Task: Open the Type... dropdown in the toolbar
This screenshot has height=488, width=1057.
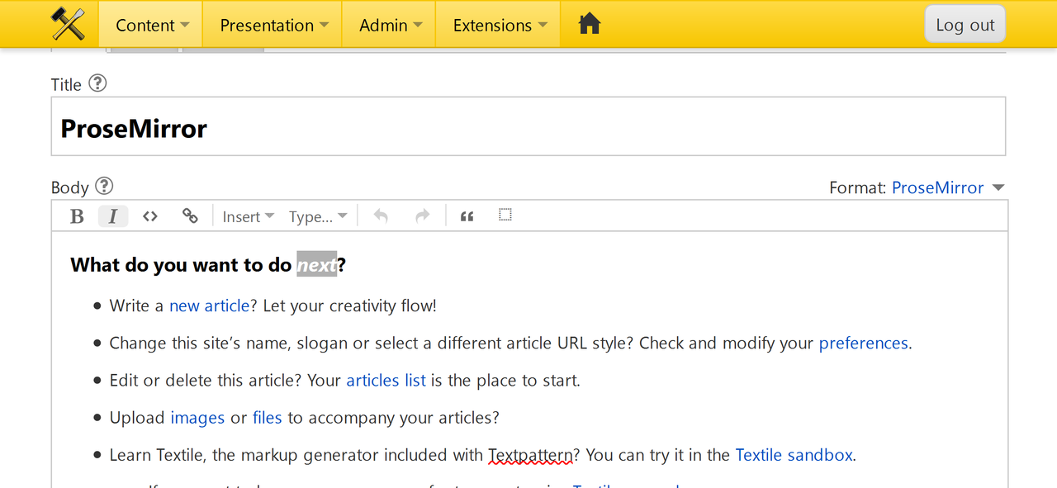Action: click(318, 216)
